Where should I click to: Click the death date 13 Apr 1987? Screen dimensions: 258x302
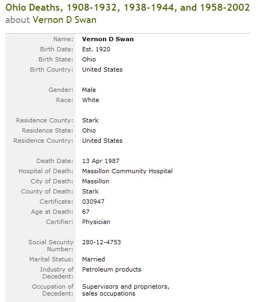101,161
